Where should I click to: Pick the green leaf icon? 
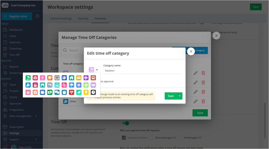pos(79,92)
